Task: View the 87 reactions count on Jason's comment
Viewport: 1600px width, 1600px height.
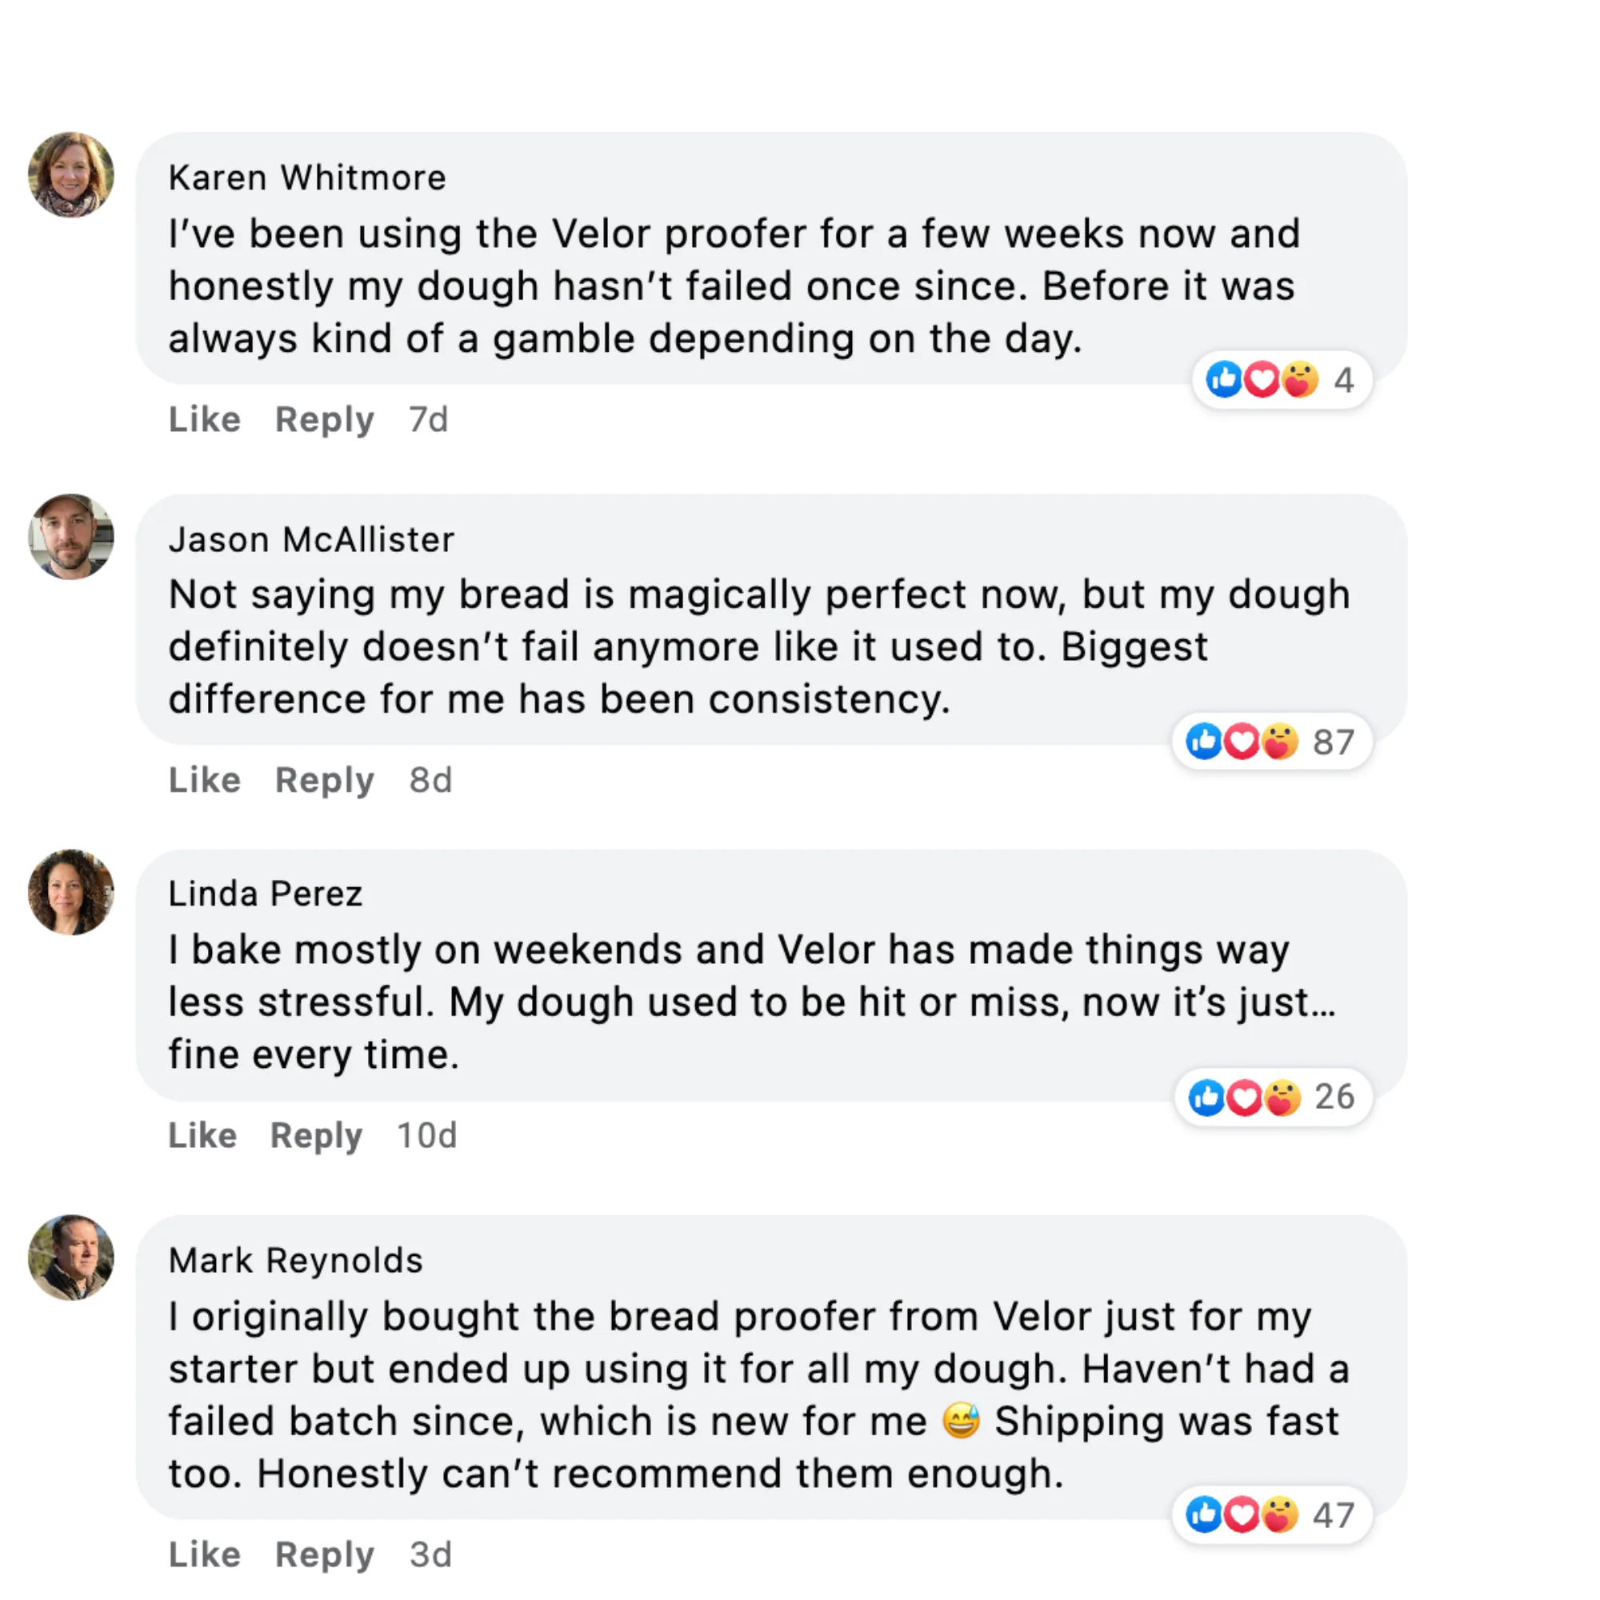Action: coord(1334,742)
